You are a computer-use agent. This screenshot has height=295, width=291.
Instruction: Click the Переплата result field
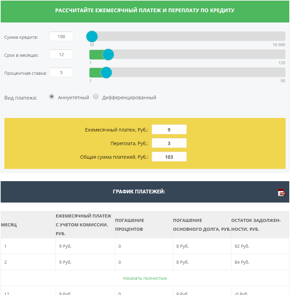169,143
